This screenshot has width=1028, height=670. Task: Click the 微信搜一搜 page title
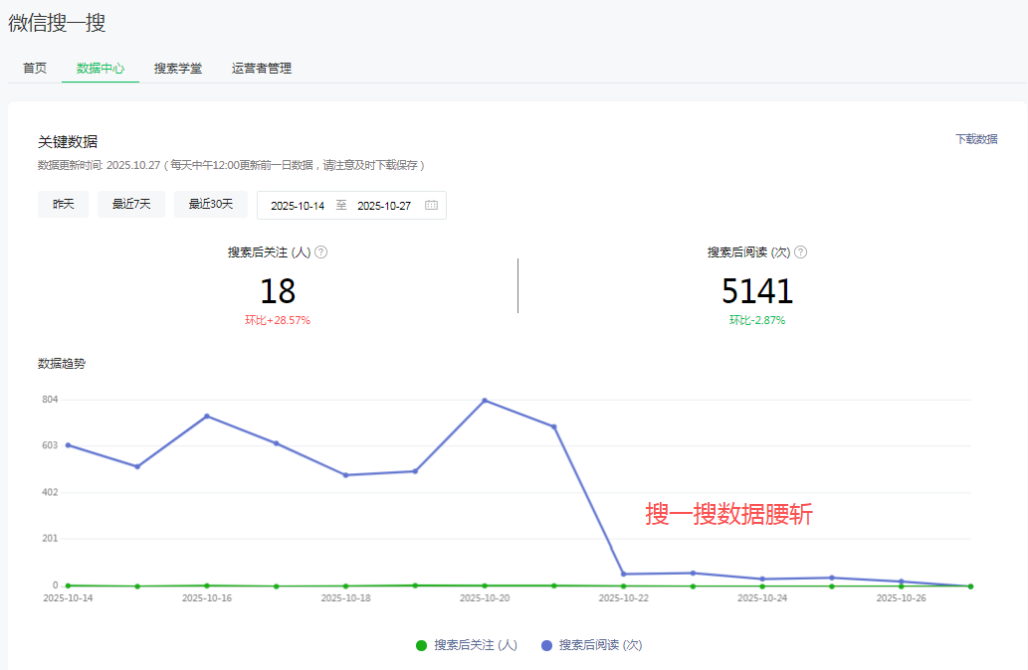[x=57, y=23]
